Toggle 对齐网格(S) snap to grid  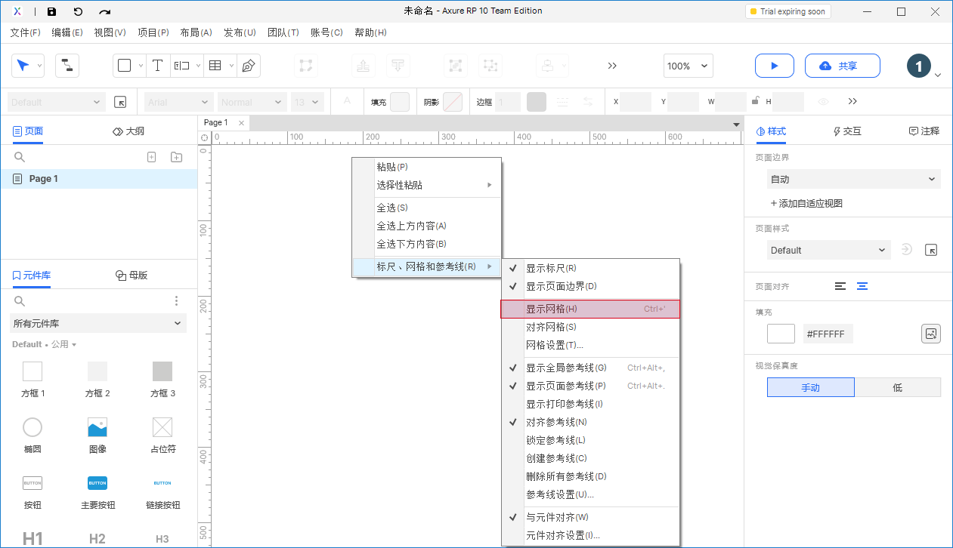(591, 327)
